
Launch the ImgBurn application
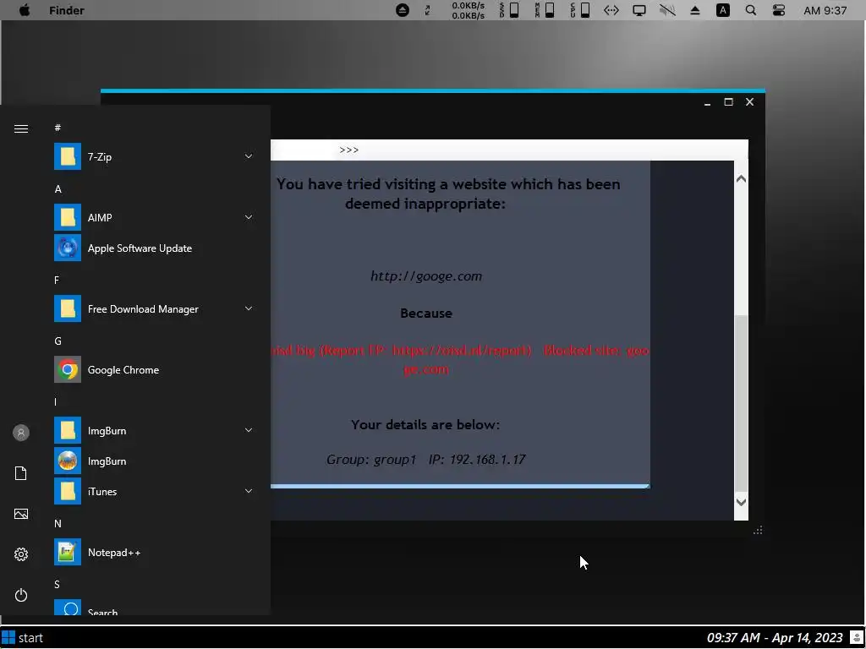tap(155, 461)
